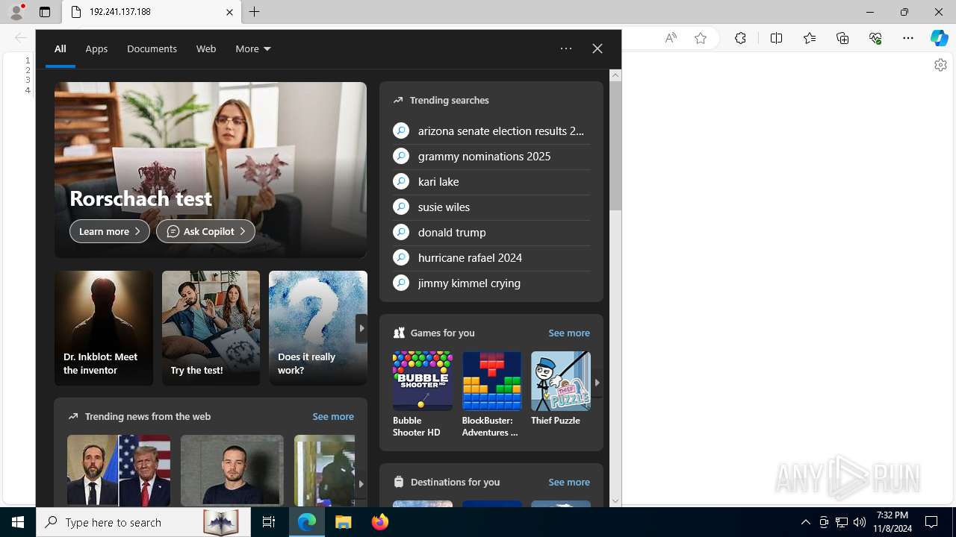956x537 pixels.
Task: Open a new browser tab
Action: pos(255,12)
